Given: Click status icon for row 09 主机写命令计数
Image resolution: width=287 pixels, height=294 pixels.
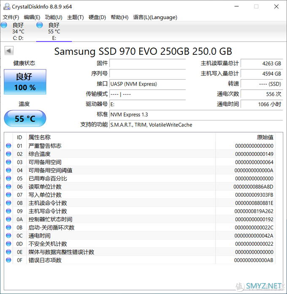Looking at the screenshot, I should [x=8, y=211].
